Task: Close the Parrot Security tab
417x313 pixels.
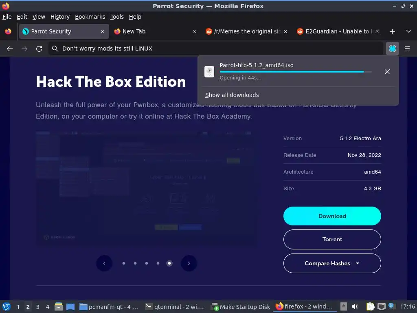Action: point(103,31)
